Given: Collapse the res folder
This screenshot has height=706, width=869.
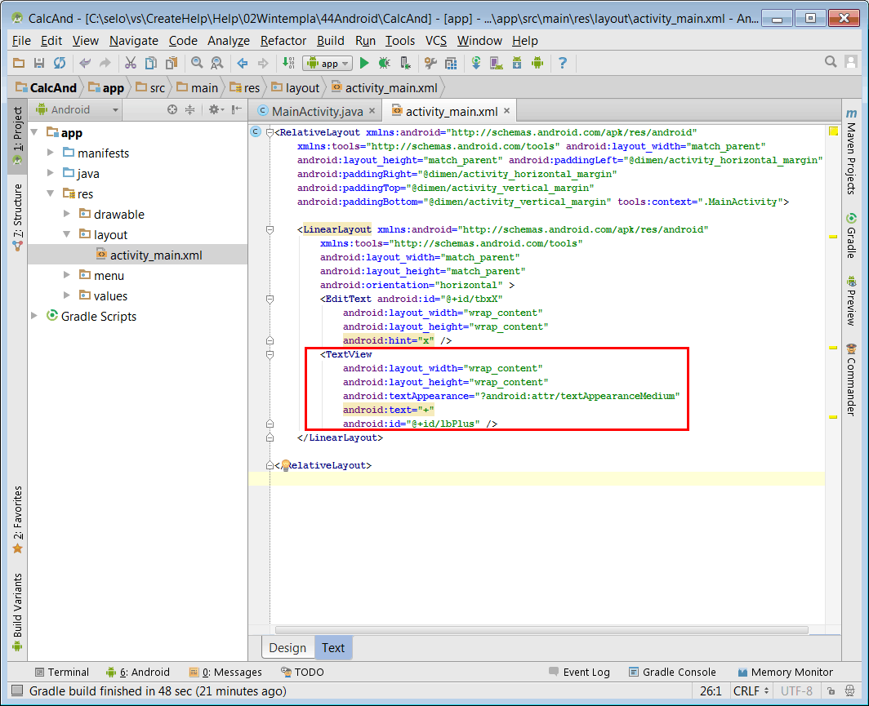Looking at the screenshot, I should (51, 193).
